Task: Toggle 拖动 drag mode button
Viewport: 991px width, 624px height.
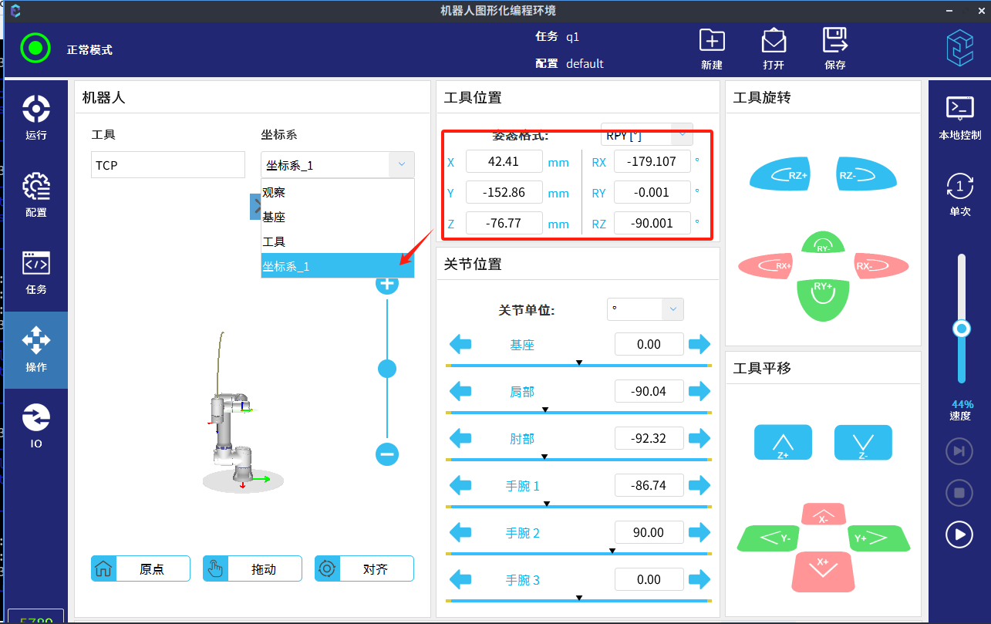Action: (252, 569)
